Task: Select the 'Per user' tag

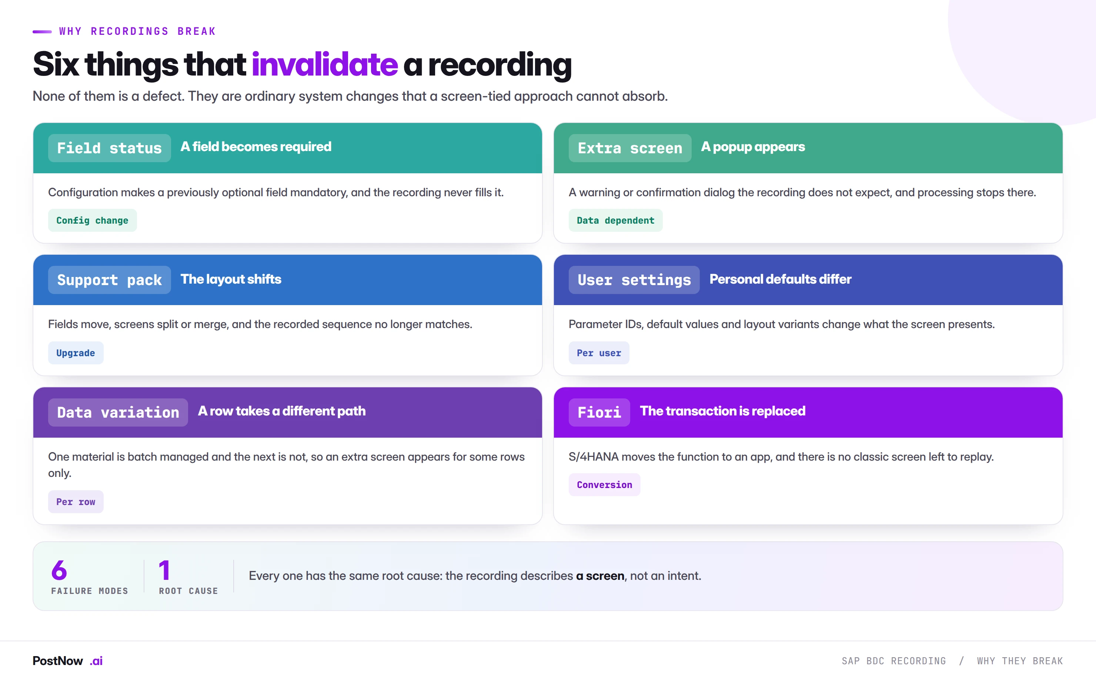Action: tap(599, 353)
